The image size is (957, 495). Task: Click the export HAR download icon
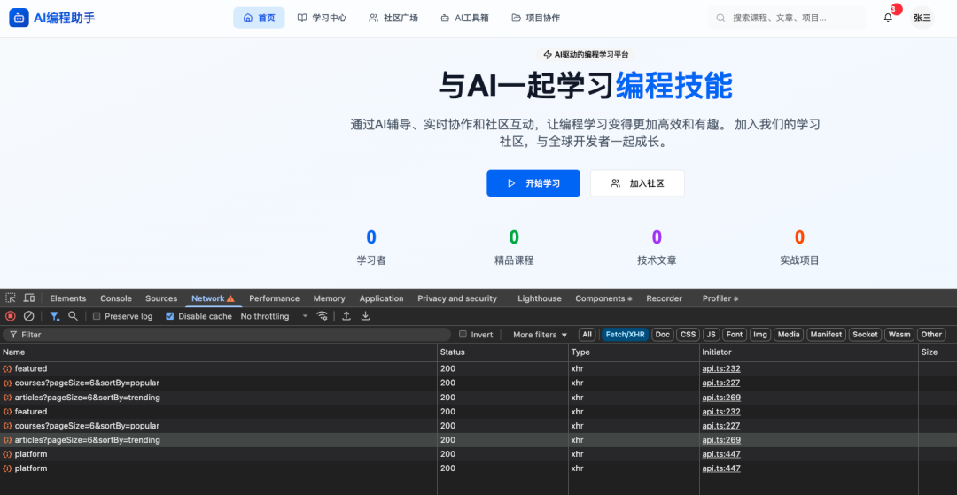(365, 316)
